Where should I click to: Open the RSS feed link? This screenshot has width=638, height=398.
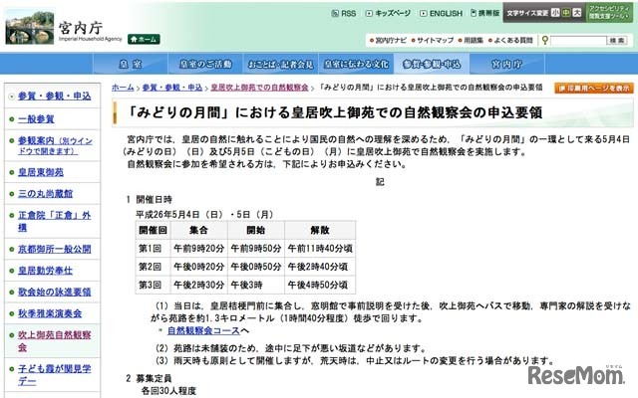[x=344, y=13]
